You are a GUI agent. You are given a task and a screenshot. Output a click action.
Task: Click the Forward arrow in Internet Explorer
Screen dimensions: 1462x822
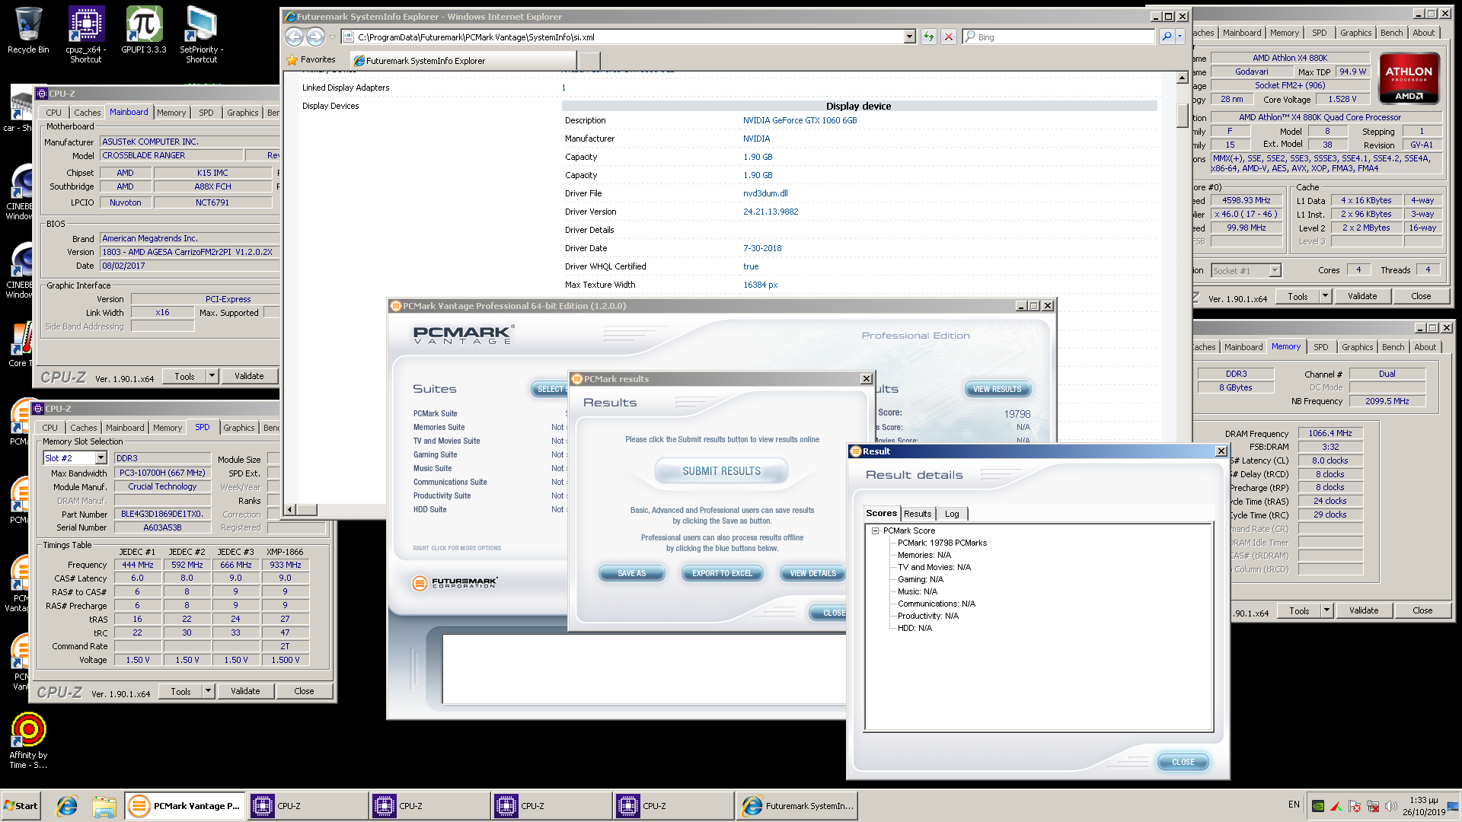pos(315,37)
